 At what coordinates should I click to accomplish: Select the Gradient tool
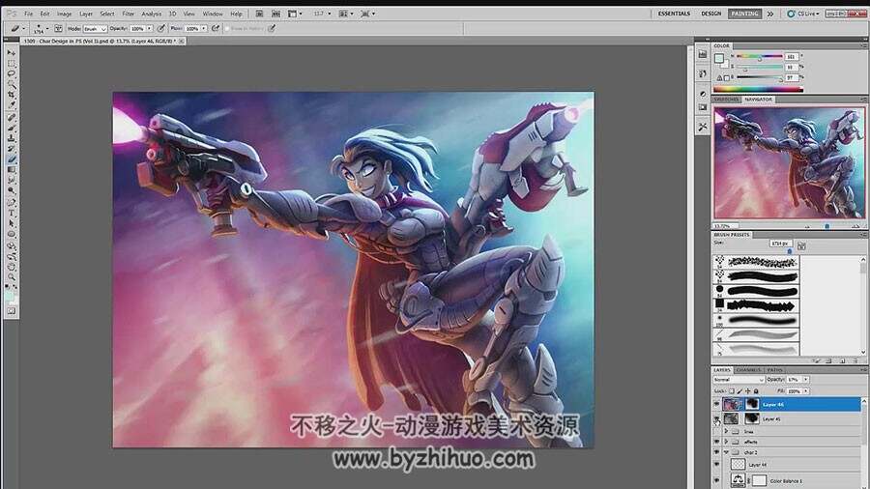point(11,170)
